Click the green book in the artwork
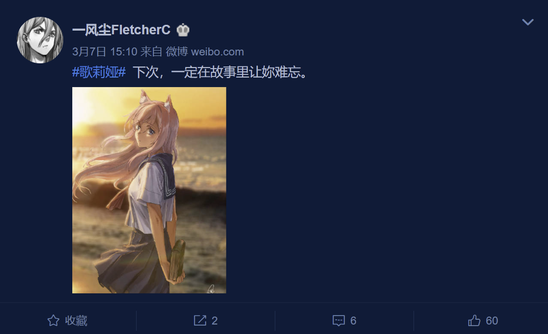The height and width of the screenshot is (334, 548). pos(177,260)
